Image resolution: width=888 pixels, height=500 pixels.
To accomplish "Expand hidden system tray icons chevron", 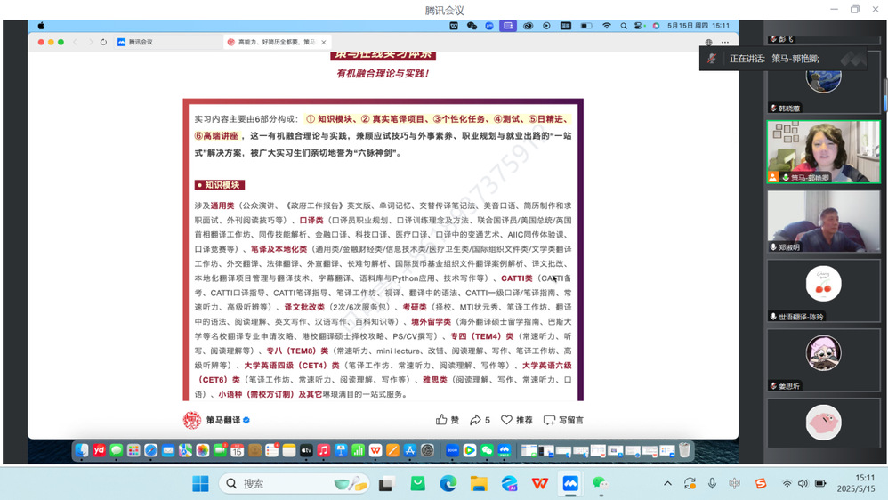I will (667, 484).
